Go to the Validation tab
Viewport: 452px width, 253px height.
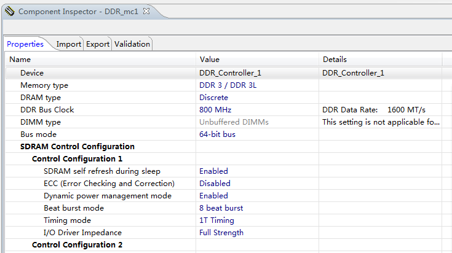tap(132, 44)
